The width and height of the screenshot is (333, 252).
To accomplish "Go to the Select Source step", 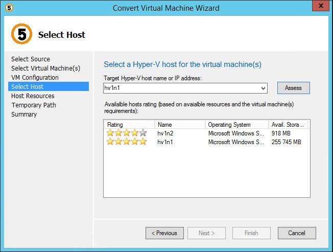I will tap(31, 59).
